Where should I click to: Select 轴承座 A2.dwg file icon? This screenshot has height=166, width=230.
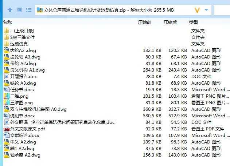click(7, 155)
